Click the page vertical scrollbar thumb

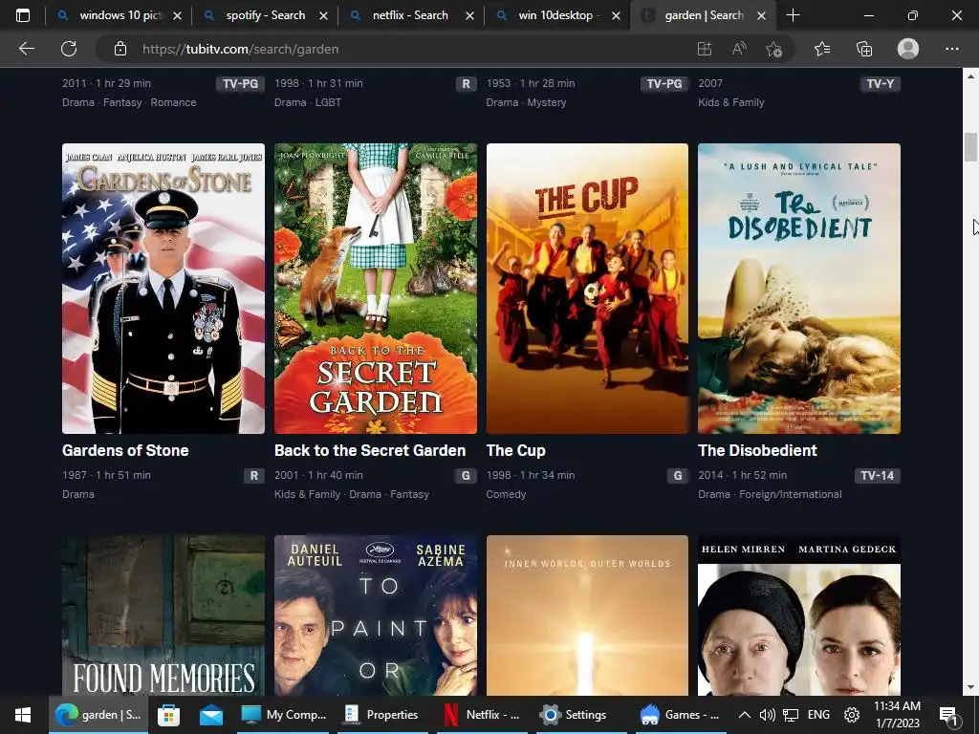click(x=970, y=146)
